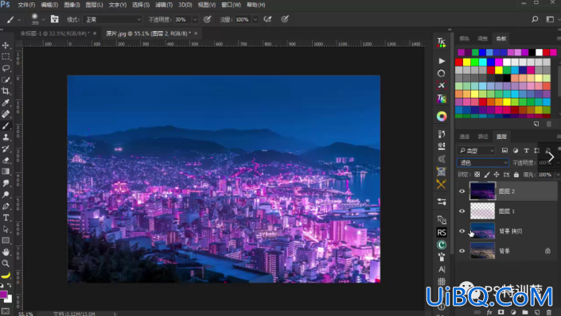This screenshot has height=316, width=561.
Task: Open the brush settings panel toggle
Action: tap(54, 19)
